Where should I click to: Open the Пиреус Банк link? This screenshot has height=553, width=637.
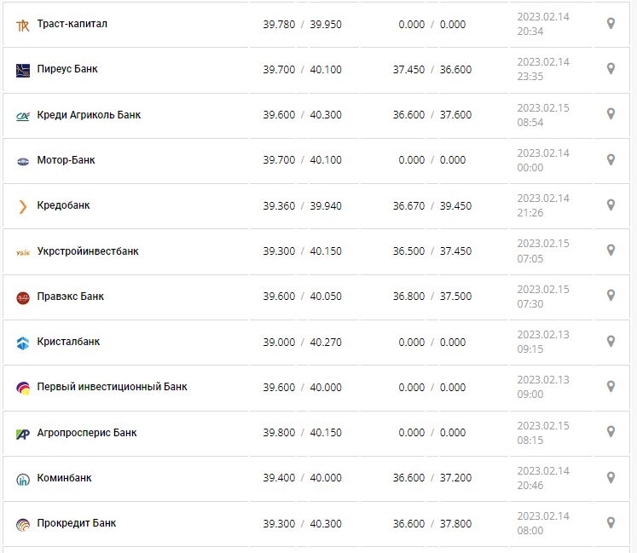tap(67, 69)
